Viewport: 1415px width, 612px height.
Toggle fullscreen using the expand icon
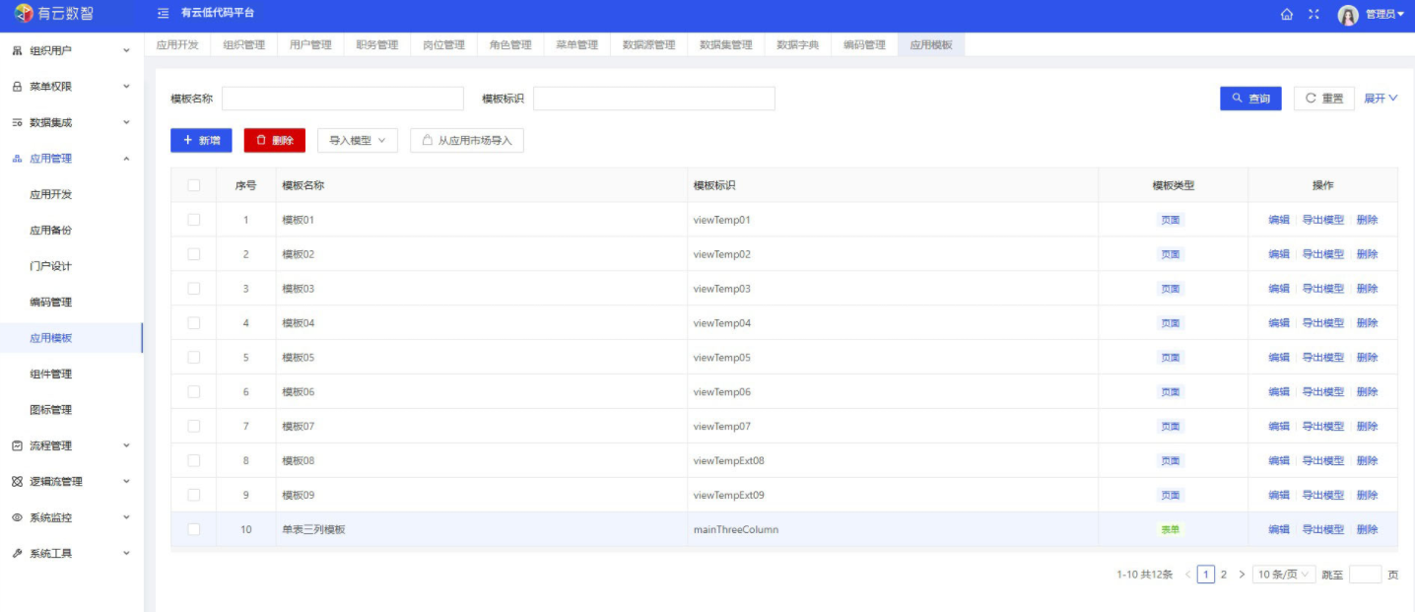1314,15
